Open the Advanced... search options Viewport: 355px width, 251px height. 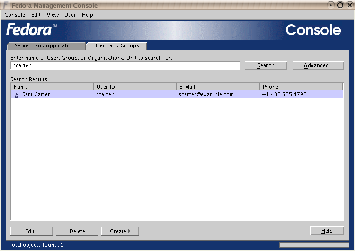(319, 65)
